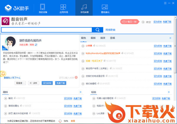Play the LoL英雄 SMS ringtone
The width and height of the screenshot is (177, 124).
[94, 113]
